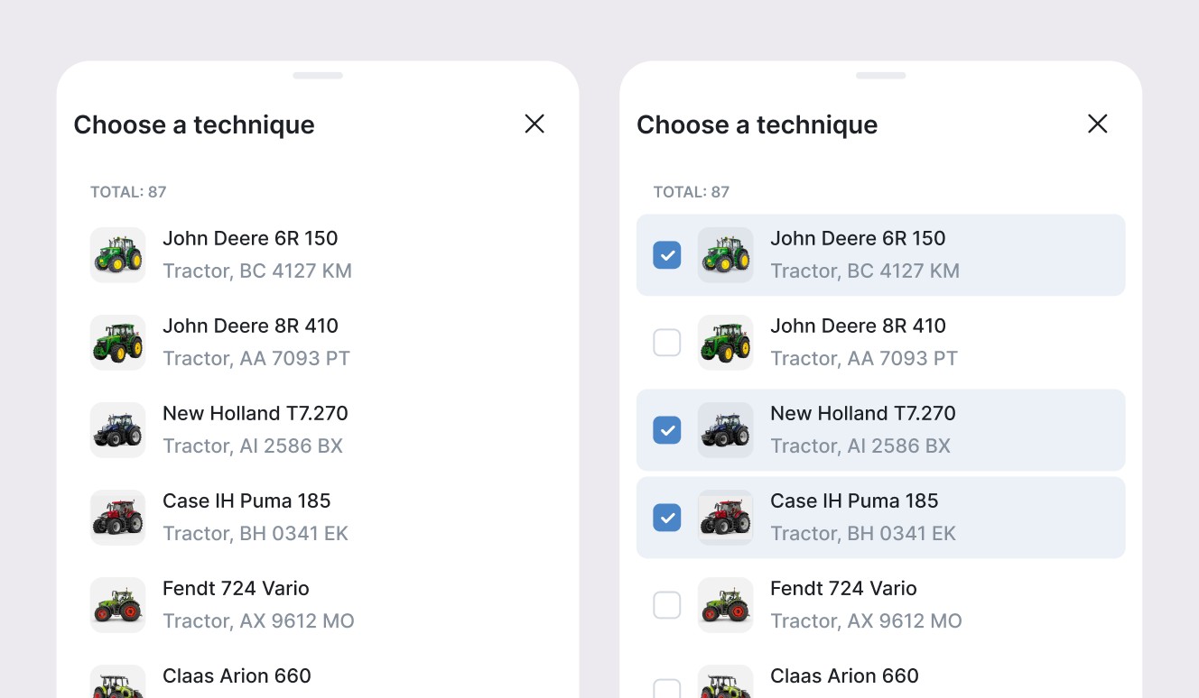
Task: Click Tractor, AX 9612 MO subtitle in right sheet
Action: (866, 621)
